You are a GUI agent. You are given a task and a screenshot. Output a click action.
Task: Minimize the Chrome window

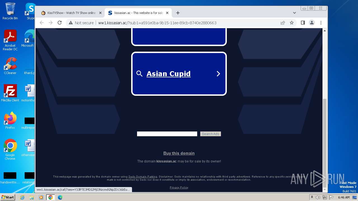click(x=304, y=8)
